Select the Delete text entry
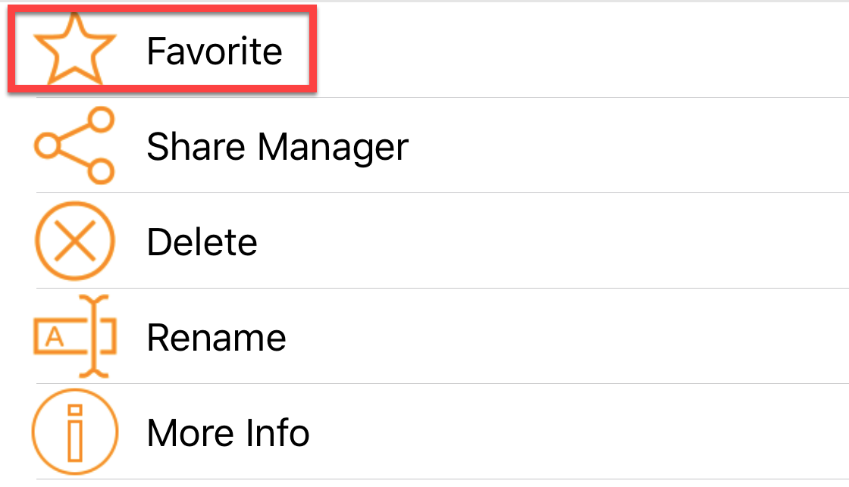This screenshot has width=849, height=487. (x=202, y=242)
